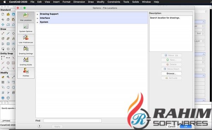Open the Drawing Settings page
The height and width of the screenshot is (130, 212).
tap(26, 51)
